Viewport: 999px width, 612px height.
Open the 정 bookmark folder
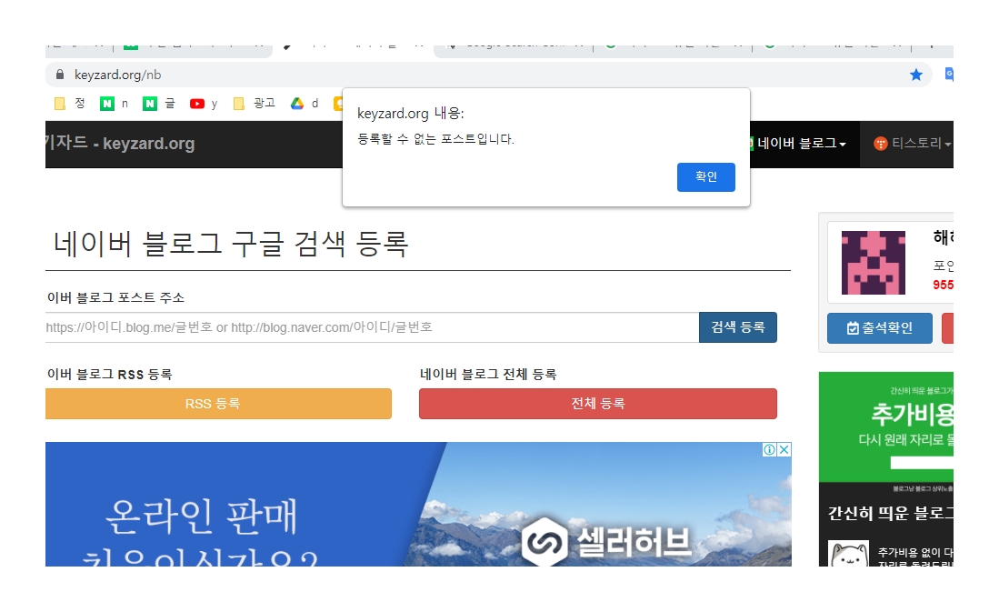tap(70, 104)
